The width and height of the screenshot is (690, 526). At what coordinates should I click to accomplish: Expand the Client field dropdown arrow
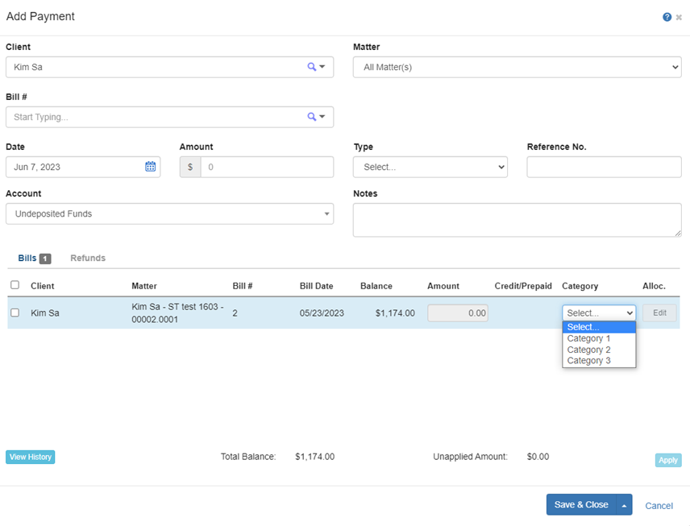click(x=322, y=67)
